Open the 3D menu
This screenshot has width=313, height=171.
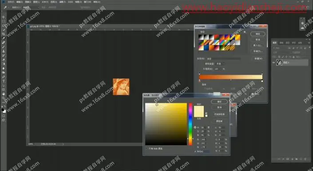tap(70, 2)
